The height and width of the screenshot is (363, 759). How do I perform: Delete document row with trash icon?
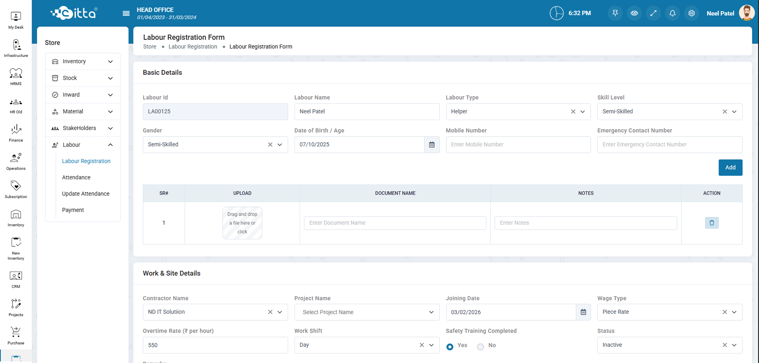pos(712,223)
